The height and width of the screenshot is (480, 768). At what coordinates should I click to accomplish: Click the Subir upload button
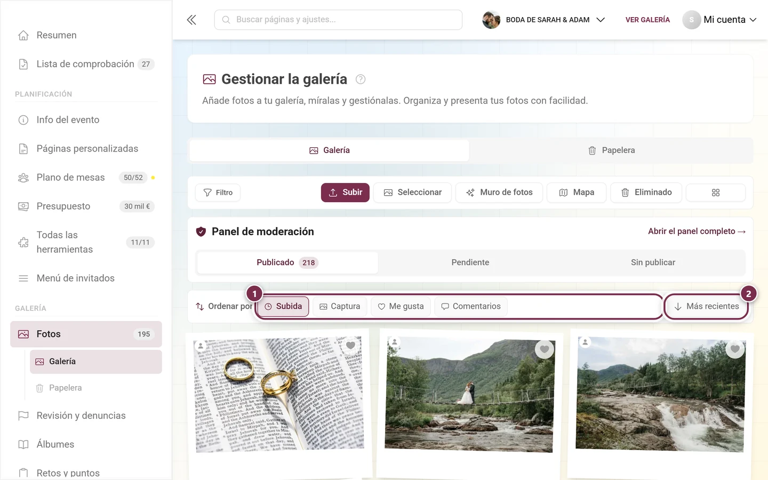[345, 193]
